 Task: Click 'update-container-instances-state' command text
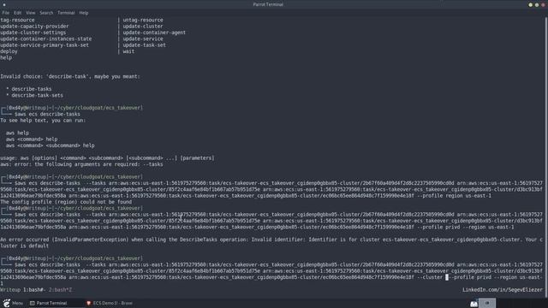(x=45, y=38)
